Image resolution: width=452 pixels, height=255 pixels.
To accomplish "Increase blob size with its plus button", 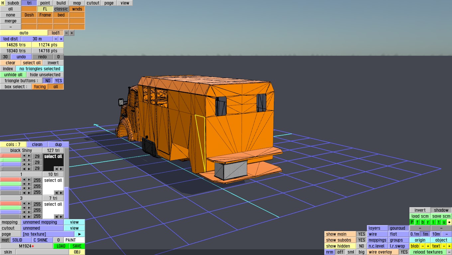I will (x=428, y=246).
